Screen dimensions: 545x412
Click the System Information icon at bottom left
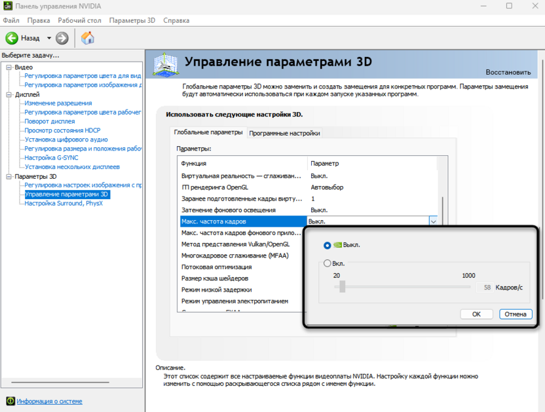click(x=10, y=401)
